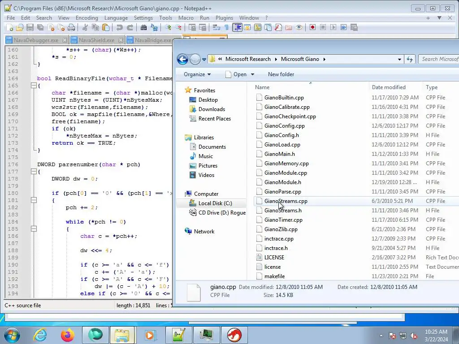Click the Save All icon in Notepad++ toolbar
The image size is (459, 344).
click(40, 27)
